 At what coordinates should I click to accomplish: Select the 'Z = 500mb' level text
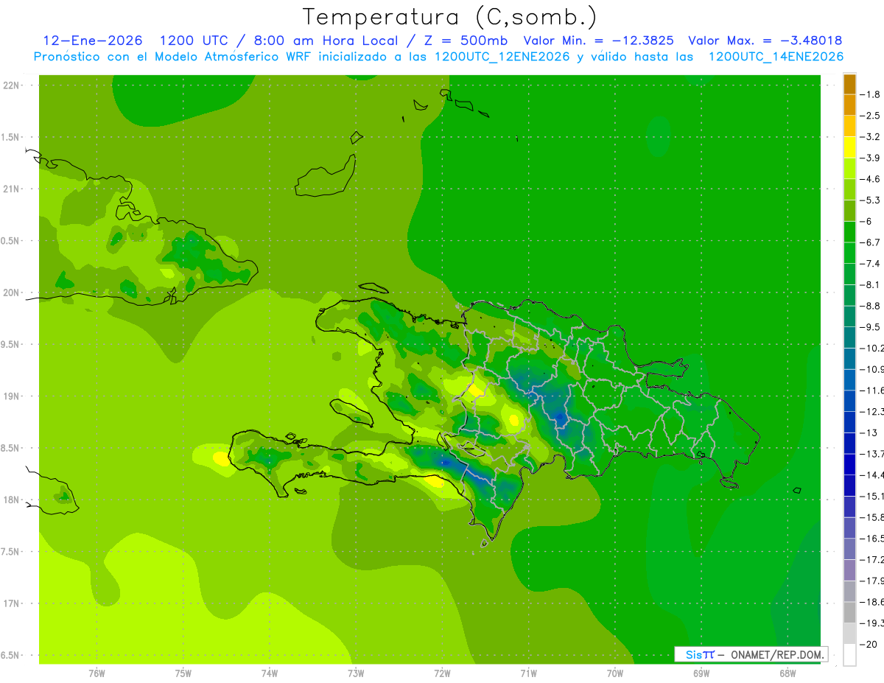466,41
